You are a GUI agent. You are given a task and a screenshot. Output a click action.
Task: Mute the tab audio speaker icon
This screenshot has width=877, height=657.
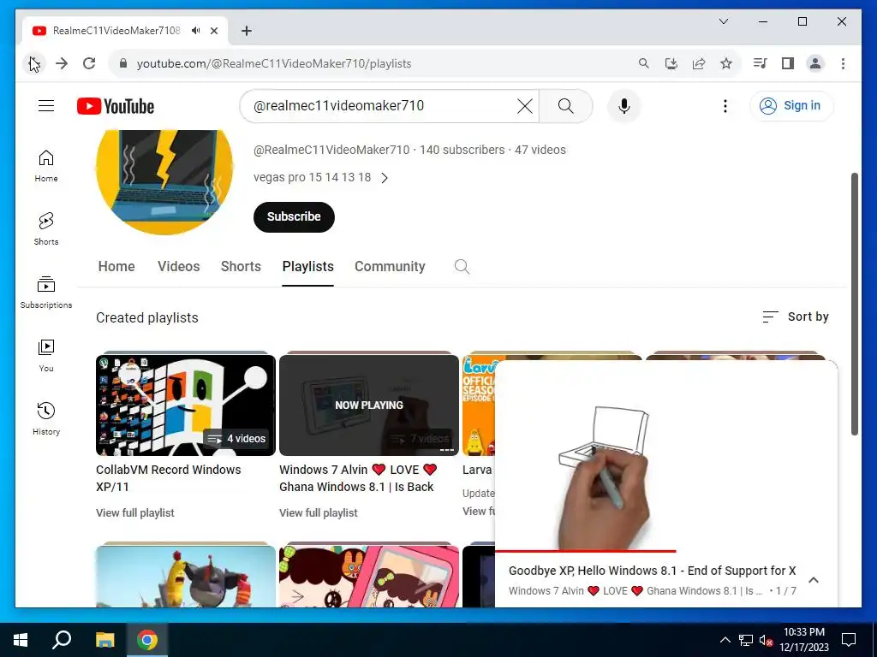point(195,31)
